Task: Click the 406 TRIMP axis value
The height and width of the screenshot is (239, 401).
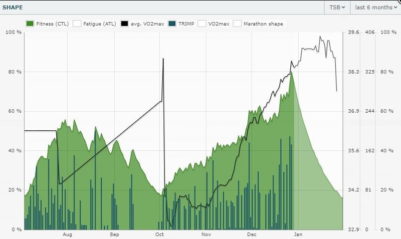Action: [x=370, y=32]
